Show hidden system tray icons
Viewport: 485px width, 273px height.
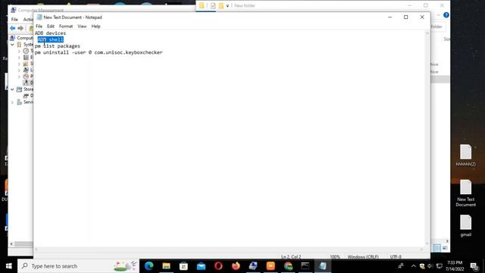[414, 266]
